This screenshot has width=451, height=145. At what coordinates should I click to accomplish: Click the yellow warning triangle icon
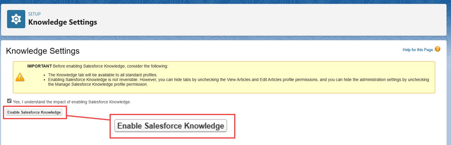(20, 77)
